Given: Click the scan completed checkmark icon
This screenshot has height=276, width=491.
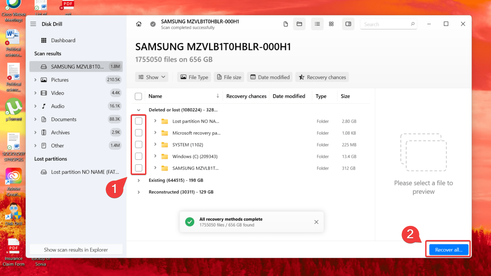Looking at the screenshot, I should click(x=153, y=24).
